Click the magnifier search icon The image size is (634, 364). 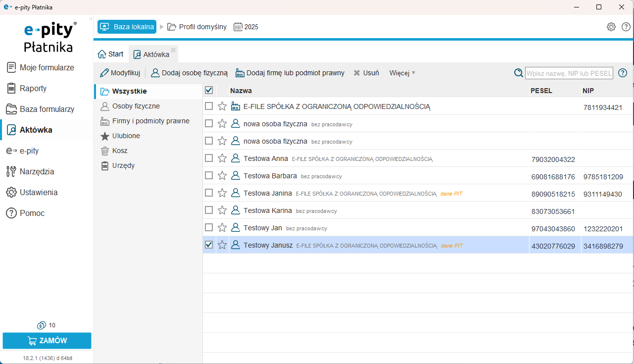(x=518, y=73)
